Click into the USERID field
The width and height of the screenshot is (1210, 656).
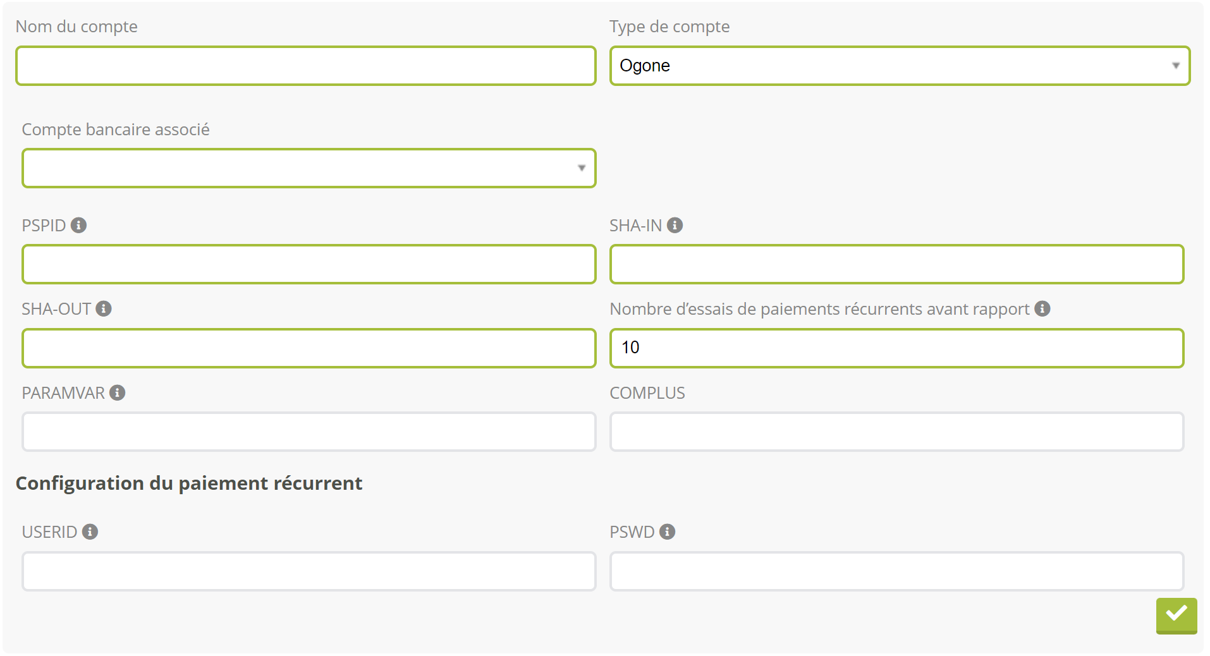[309, 571]
